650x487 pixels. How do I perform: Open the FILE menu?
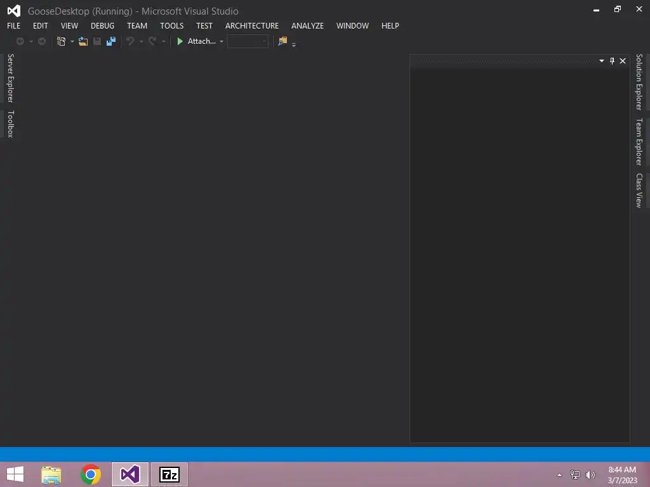14,25
